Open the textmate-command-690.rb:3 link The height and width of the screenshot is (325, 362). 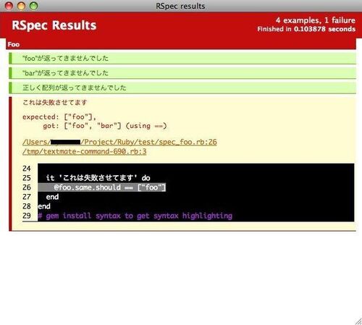click(x=84, y=151)
